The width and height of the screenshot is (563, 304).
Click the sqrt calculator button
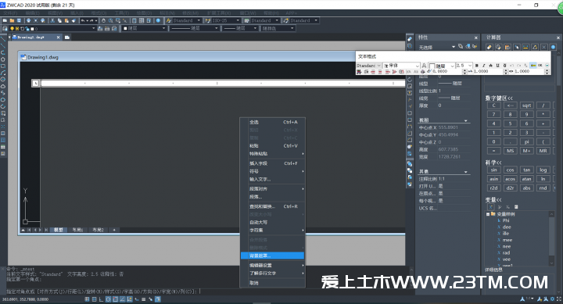[527, 106]
